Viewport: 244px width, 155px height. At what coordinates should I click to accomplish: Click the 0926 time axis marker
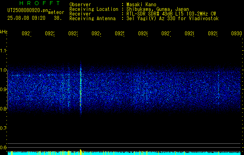[x=143, y=34]
